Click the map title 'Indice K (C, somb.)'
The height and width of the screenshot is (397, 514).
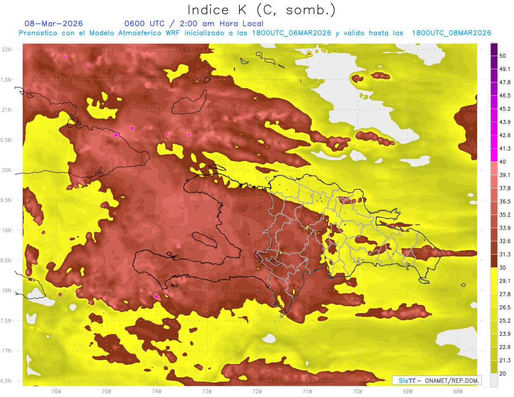coord(262,10)
